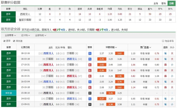Click the 西甲 league badge for 皇家贝蒂斯 standings

[x=8, y=20]
